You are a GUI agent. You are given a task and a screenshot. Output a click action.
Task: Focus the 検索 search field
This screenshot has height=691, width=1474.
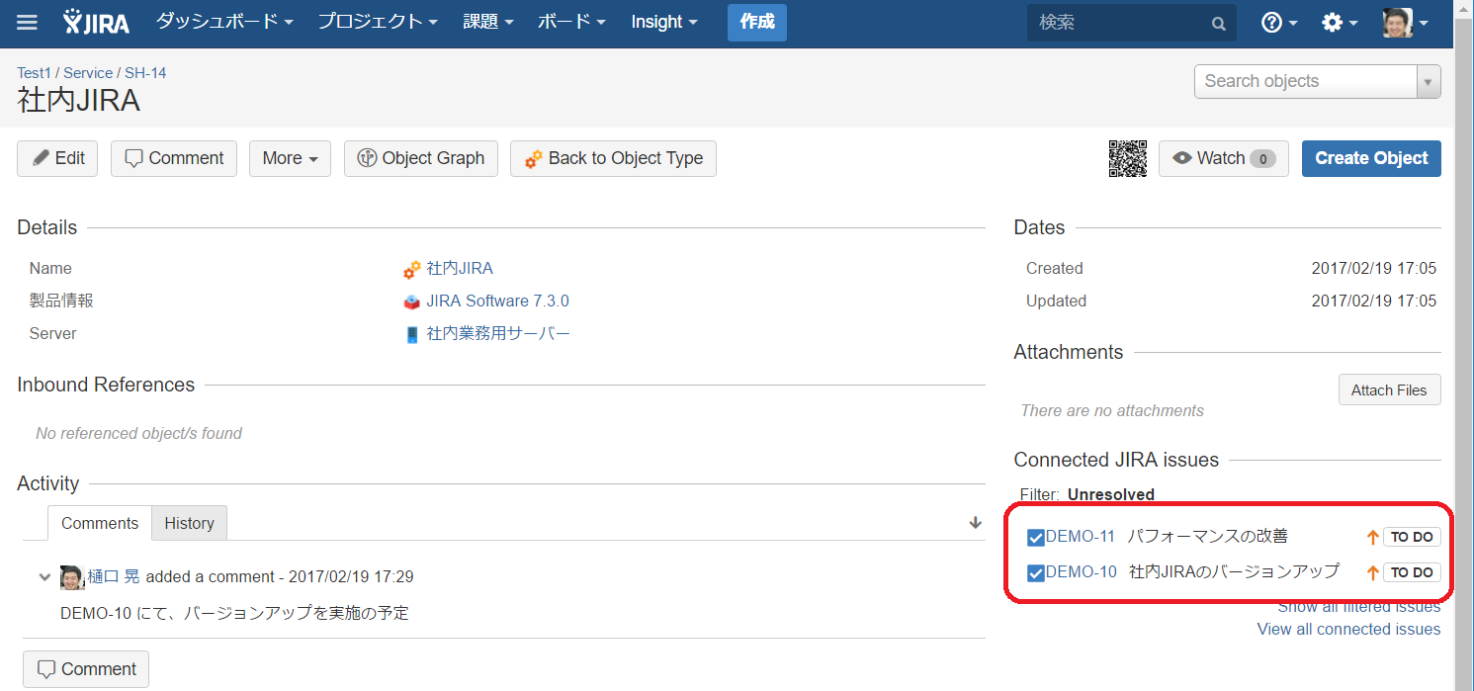1132,23
